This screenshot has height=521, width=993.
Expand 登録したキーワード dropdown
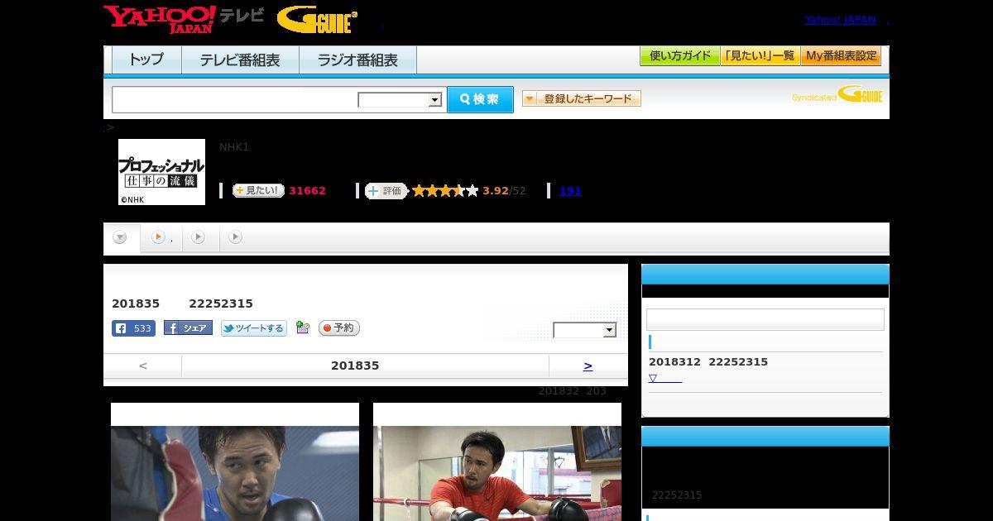click(581, 98)
